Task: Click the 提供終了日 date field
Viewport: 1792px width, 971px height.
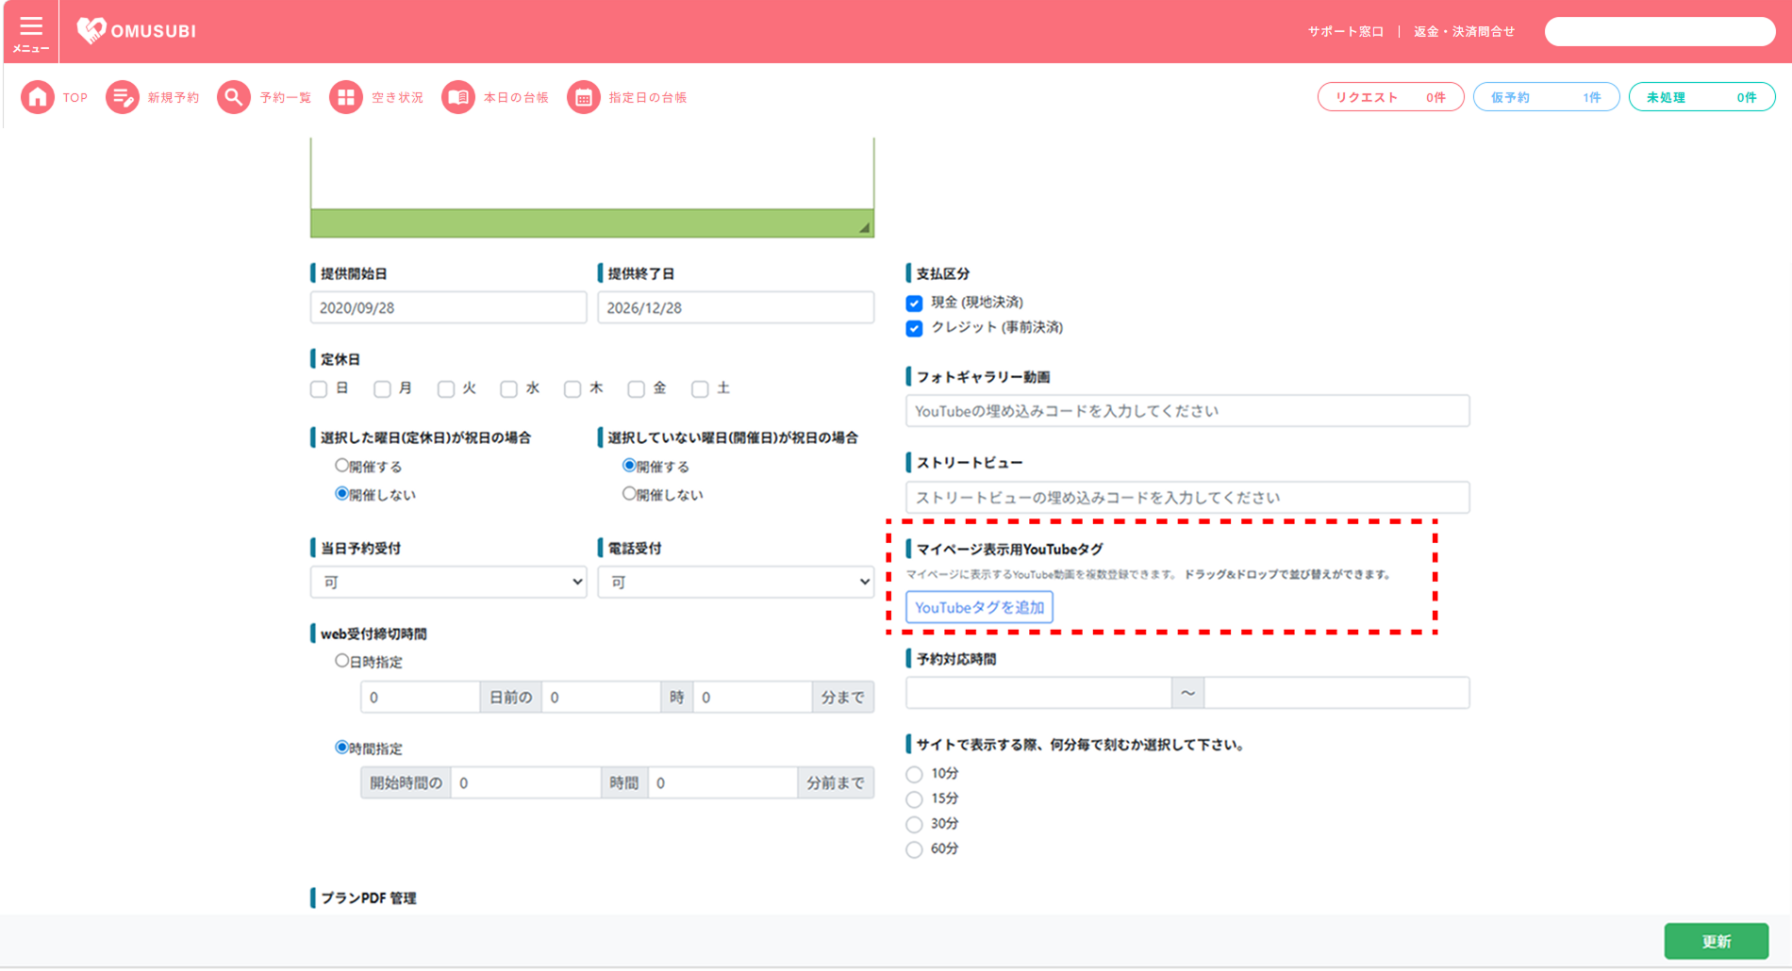Action: pos(736,307)
